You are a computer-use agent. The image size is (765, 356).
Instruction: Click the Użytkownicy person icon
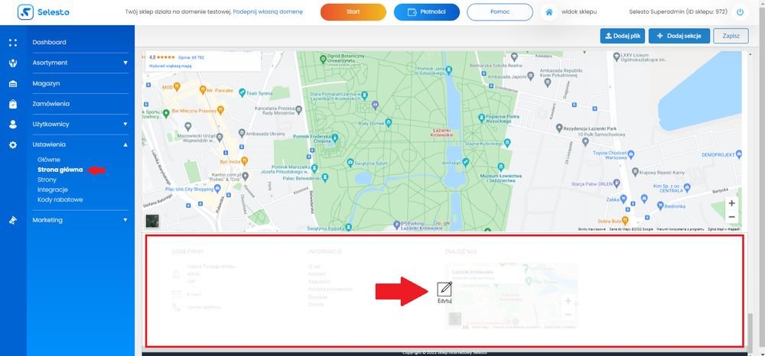(13, 125)
